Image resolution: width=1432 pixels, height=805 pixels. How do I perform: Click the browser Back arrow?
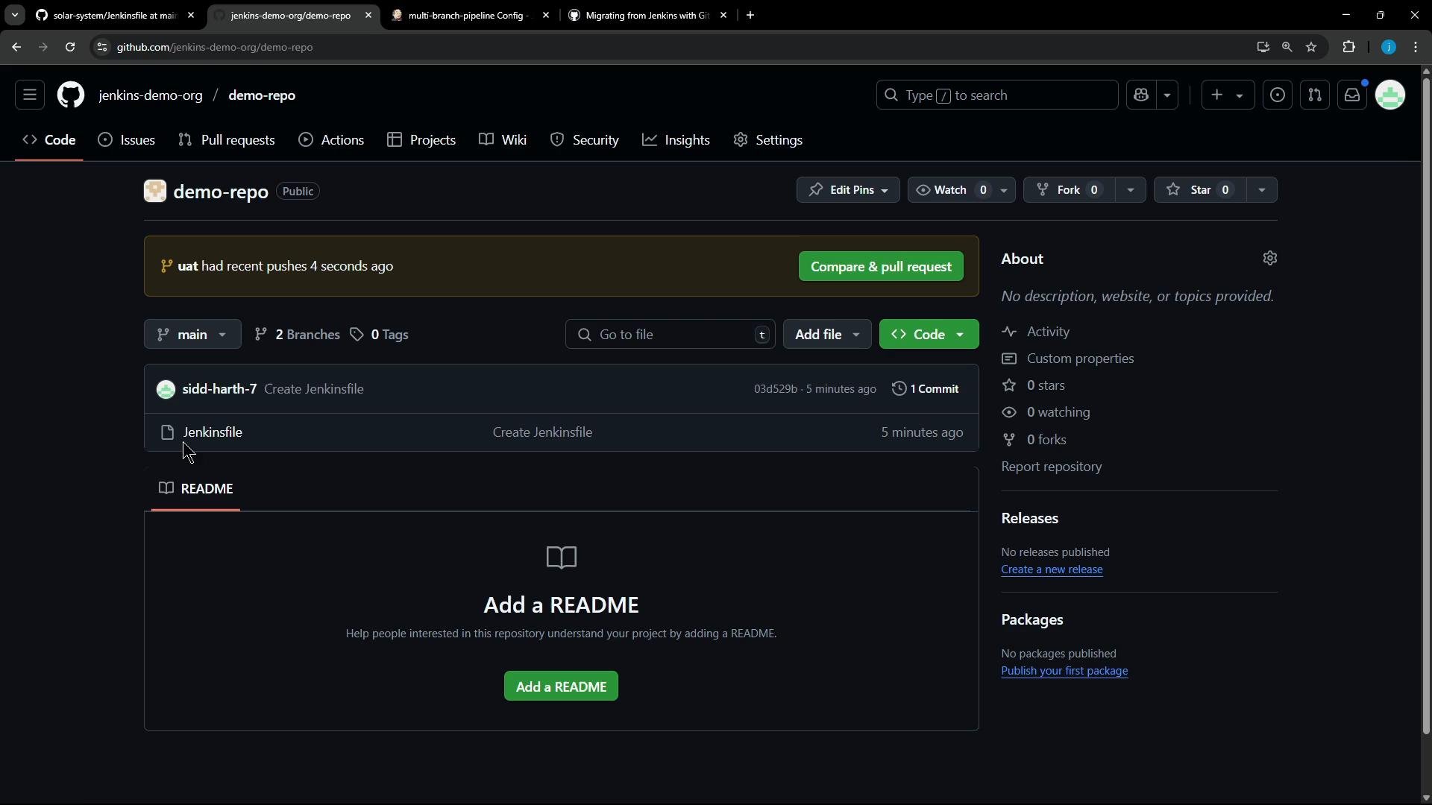tap(16, 47)
